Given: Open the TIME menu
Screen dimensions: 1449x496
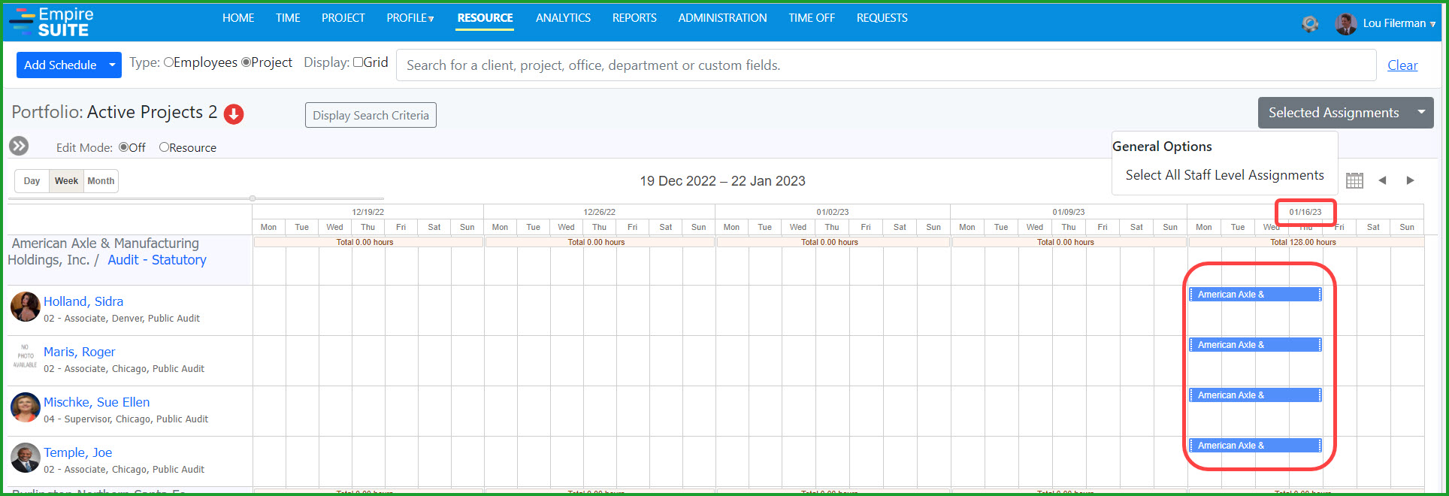Looking at the screenshot, I should (x=288, y=18).
